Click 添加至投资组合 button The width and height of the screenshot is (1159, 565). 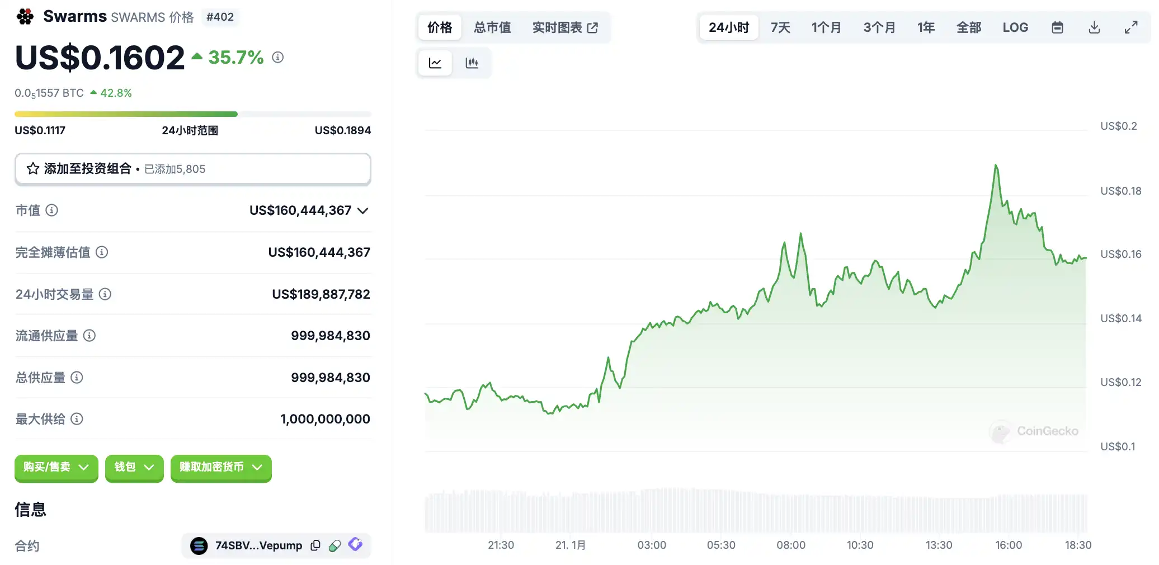pos(193,169)
